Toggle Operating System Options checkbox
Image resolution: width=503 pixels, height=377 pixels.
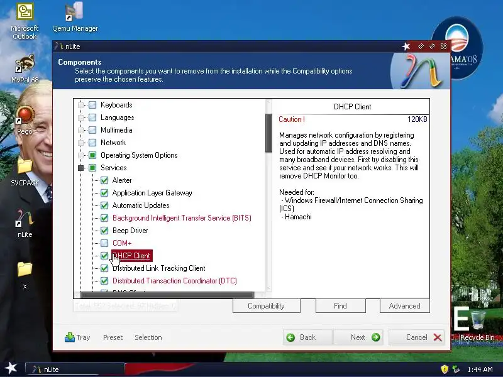tap(92, 155)
